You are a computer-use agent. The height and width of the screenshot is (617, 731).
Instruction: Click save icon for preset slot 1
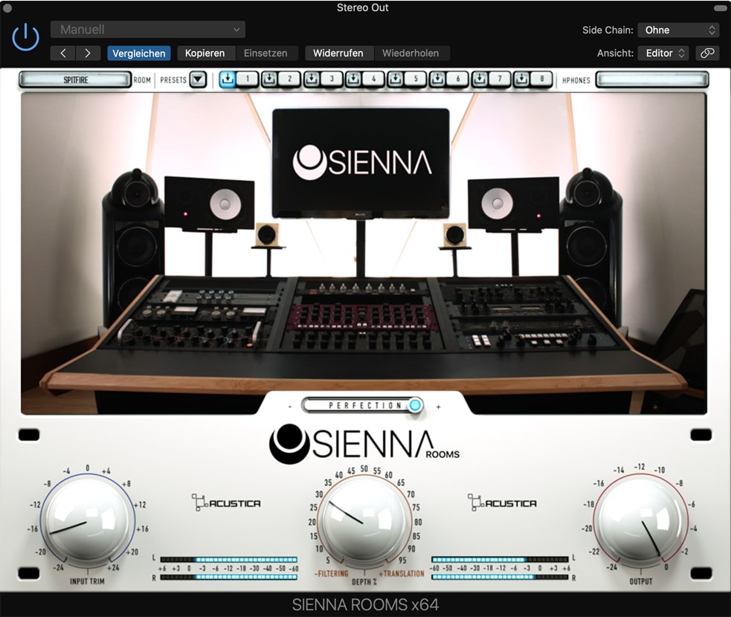click(x=228, y=80)
